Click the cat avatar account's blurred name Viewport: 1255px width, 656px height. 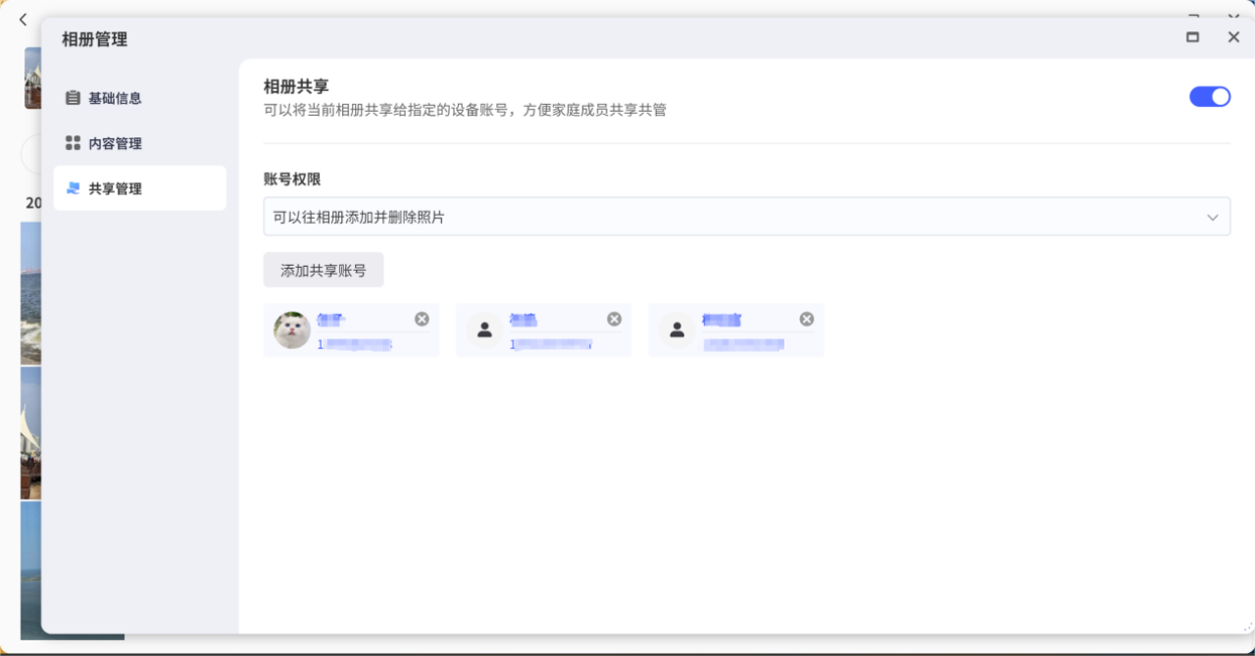click(x=331, y=320)
